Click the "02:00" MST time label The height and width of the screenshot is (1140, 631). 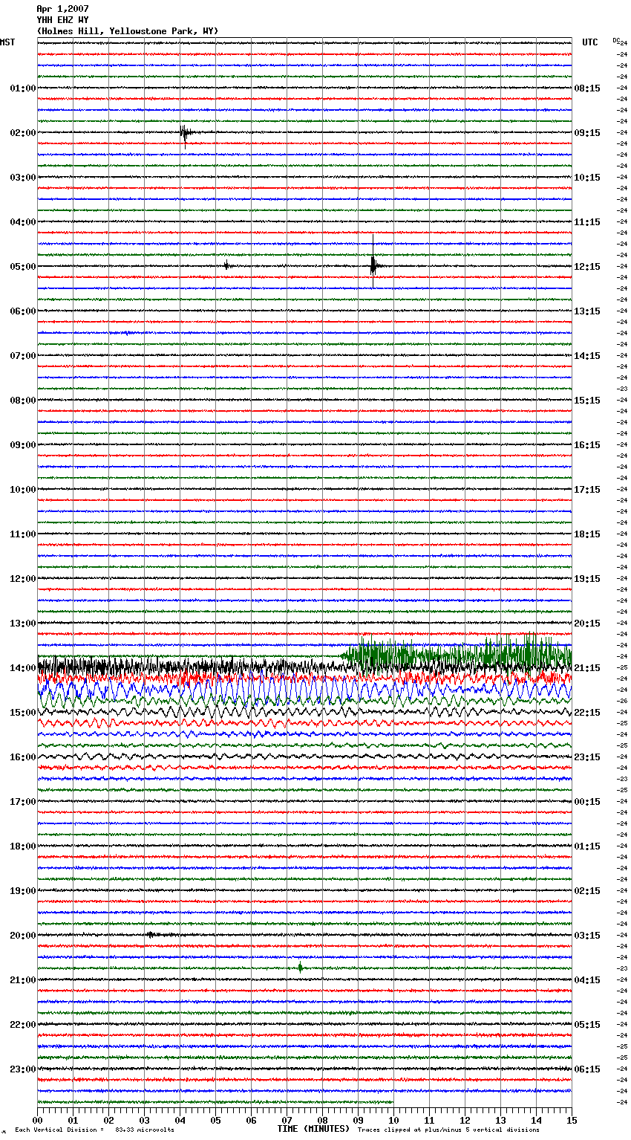pyautogui.click(x=23, y=133)
